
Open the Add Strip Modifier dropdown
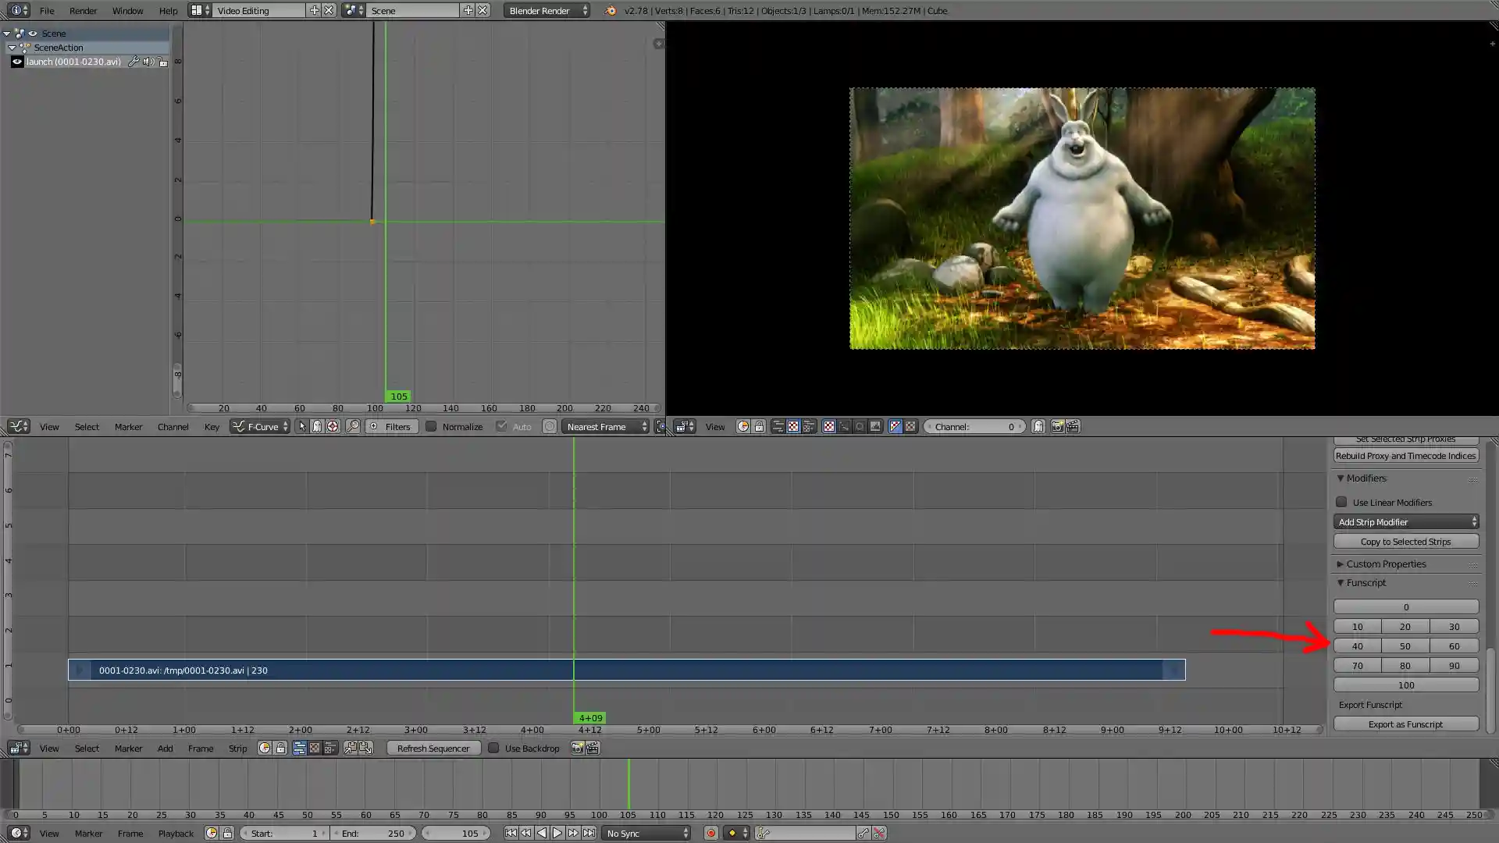tap(1405, 521)
